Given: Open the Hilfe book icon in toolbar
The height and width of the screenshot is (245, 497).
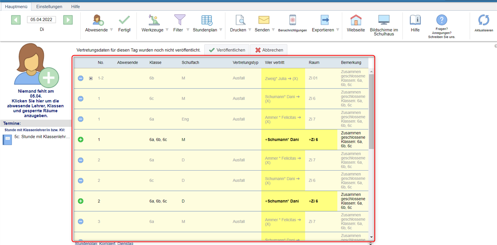Looking at the screenshot, I should [x=415, y=20].
